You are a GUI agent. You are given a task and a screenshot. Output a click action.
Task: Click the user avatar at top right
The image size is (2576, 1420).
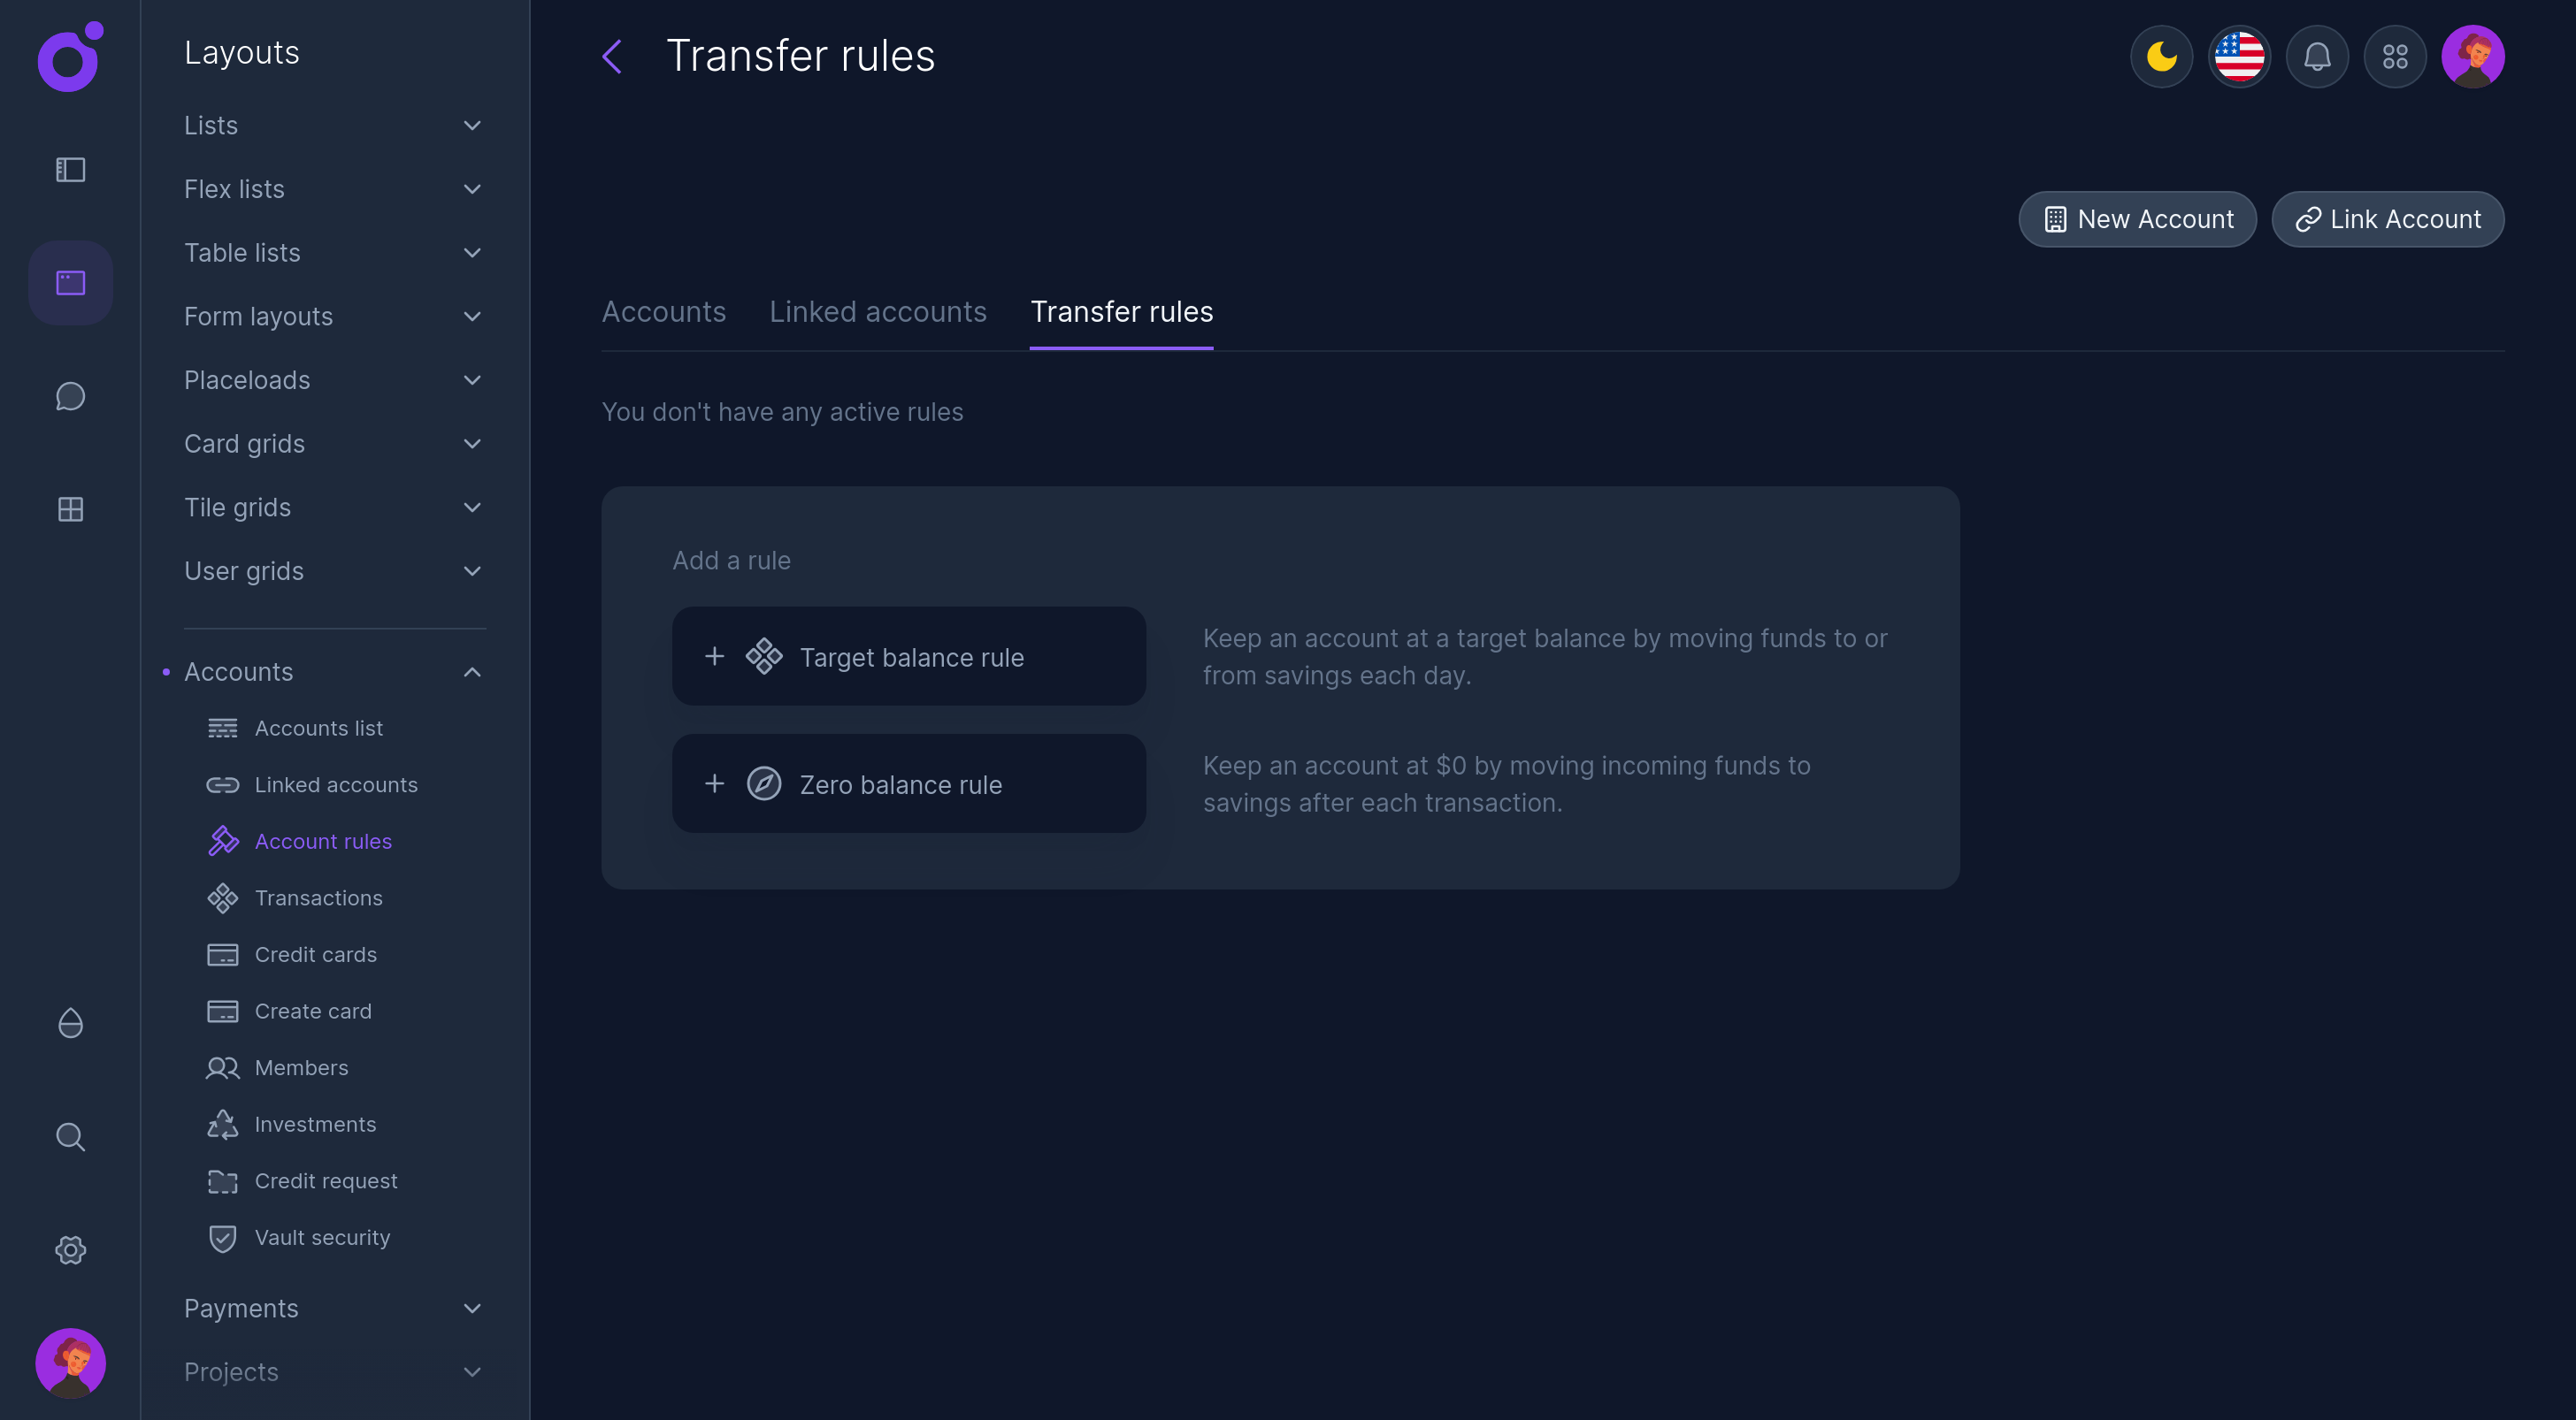tap(2474, 57)
